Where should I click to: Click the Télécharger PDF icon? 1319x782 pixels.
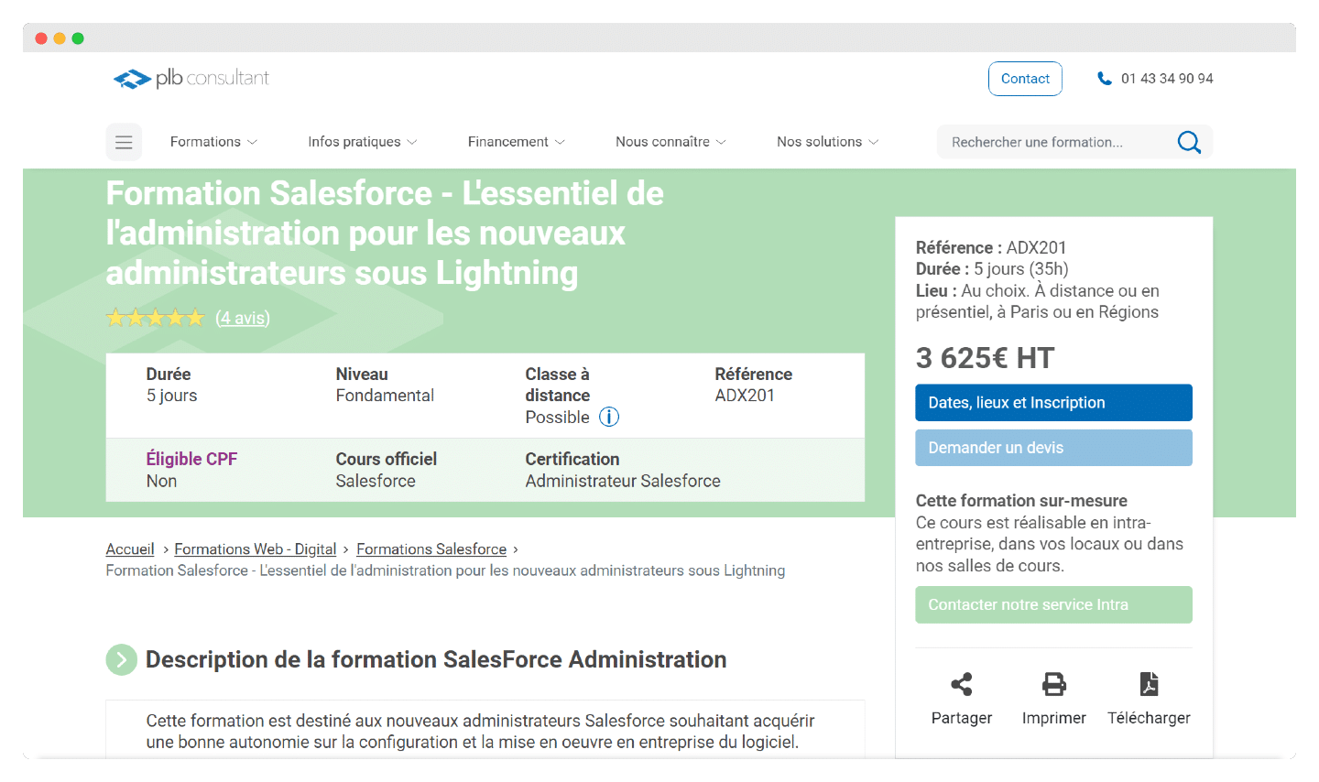[x=1149, y=684]
